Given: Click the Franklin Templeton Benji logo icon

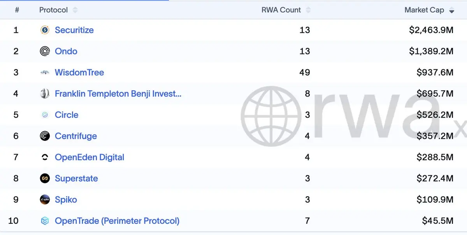Looking at the screenshot, I should coord(45,94).
